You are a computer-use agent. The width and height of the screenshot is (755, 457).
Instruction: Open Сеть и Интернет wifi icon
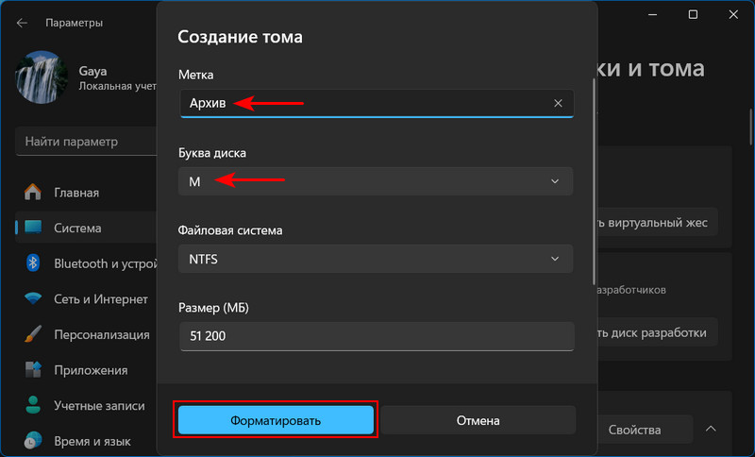[33, 299]
